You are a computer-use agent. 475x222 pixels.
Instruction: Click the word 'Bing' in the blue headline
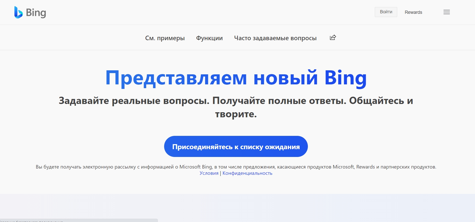[x=345, y=78]
